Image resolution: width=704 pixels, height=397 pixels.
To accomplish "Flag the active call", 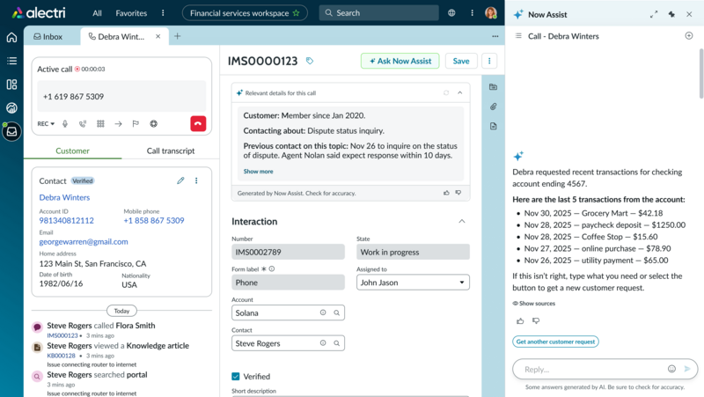I will 136,123.
